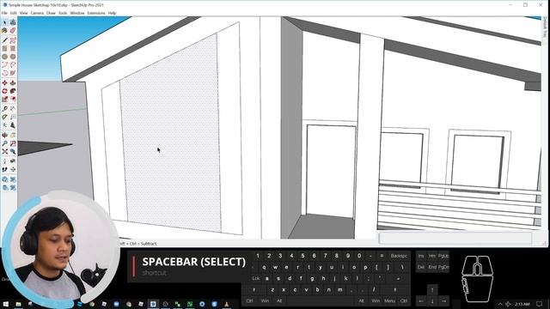Choose the Tape Measure tool
Viewport: 550px width, 309px height.
tap(4, 109)
